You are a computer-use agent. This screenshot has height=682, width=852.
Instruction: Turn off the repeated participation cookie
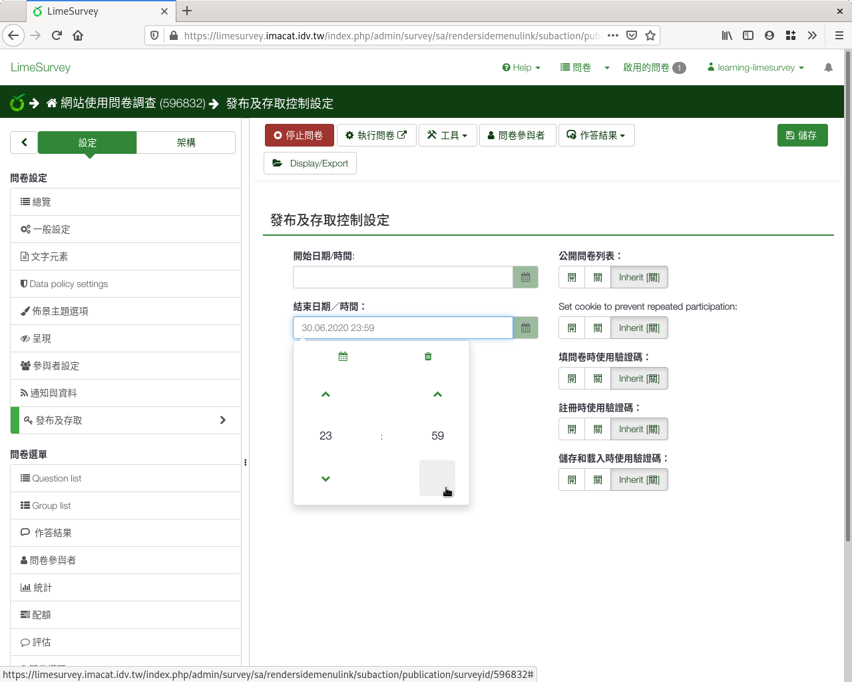(598, 328)
